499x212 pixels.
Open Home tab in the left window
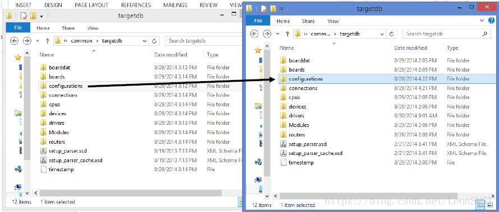click(43, 28)
